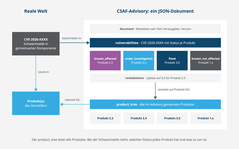The image size is (239, 149).
Task: Select the remediations bar
Action: [155, 78]
